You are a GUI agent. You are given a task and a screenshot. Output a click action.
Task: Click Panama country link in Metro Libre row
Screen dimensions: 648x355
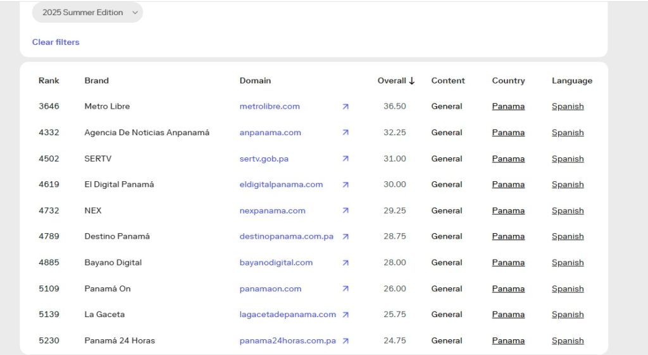pos(508,106)
